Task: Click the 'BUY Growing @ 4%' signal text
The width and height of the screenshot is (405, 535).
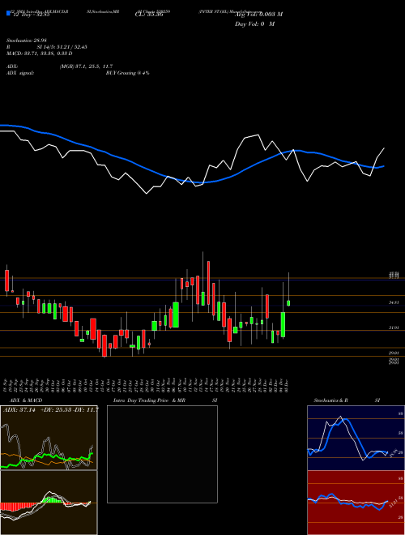Action: [127, 73]
